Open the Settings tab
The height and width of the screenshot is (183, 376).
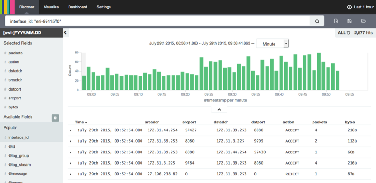[x=103, y=7]
